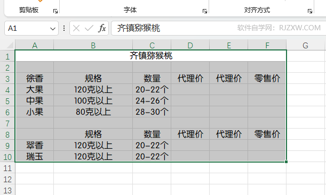Click 零售价 cell in row 8

click(x=267, y=134)
